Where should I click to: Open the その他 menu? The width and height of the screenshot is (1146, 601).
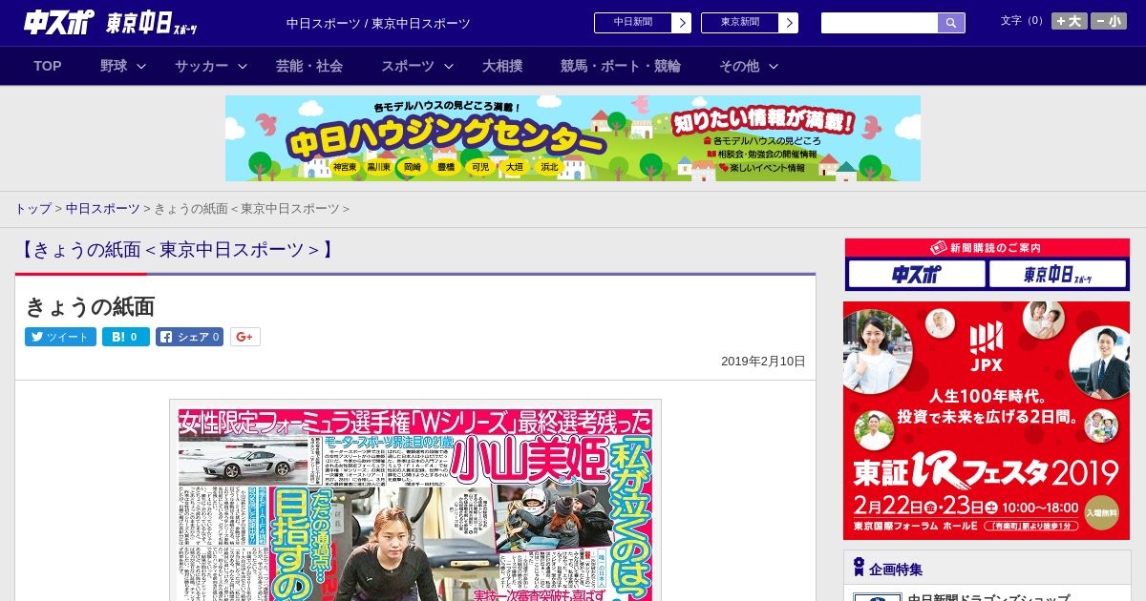[739, 66]
